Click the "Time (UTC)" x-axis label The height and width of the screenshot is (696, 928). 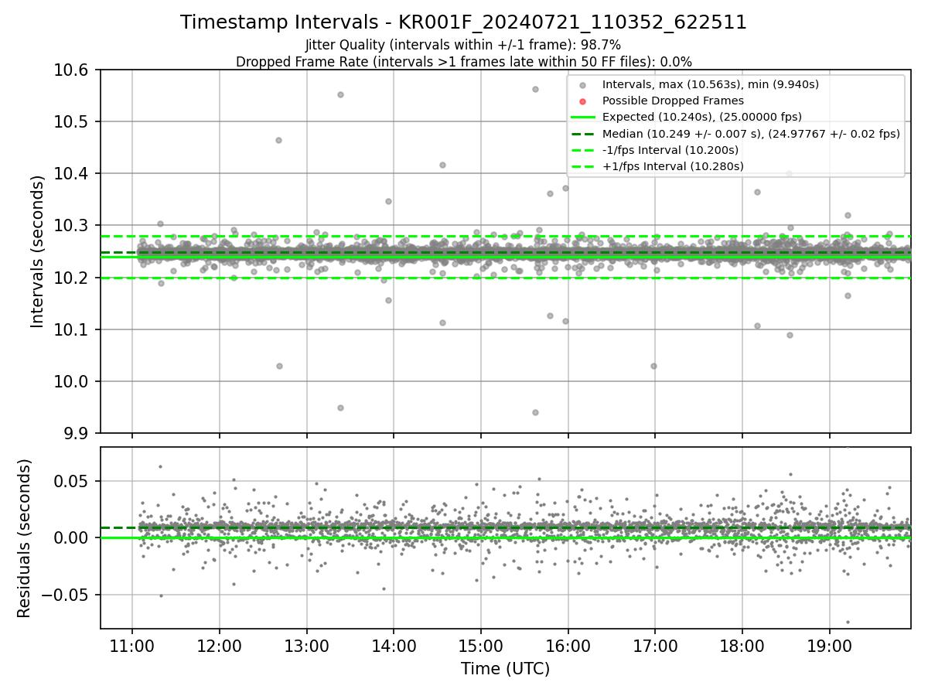pyautogui.click(x=505, y=669)
